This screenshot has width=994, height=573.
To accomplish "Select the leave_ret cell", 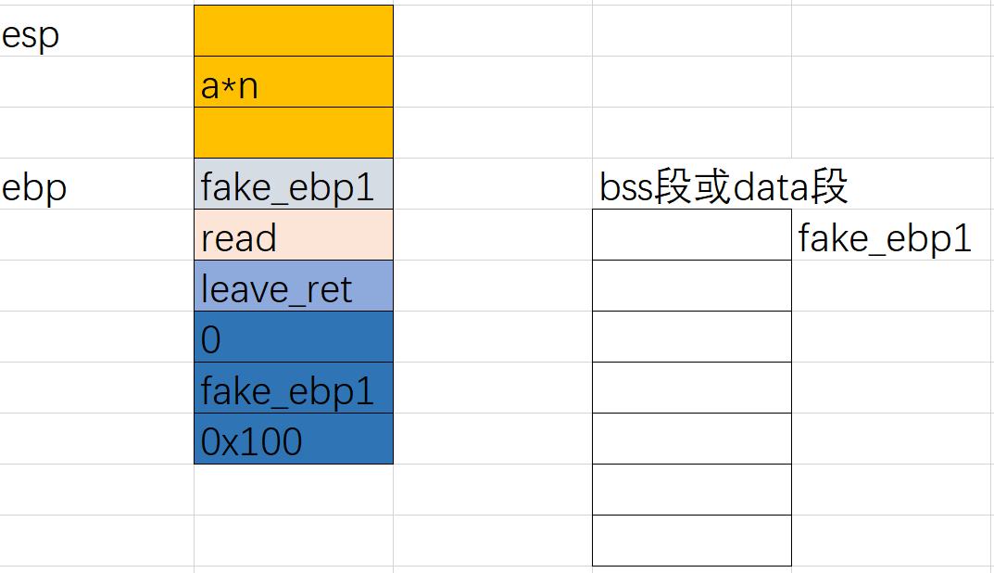I will 293,286.
